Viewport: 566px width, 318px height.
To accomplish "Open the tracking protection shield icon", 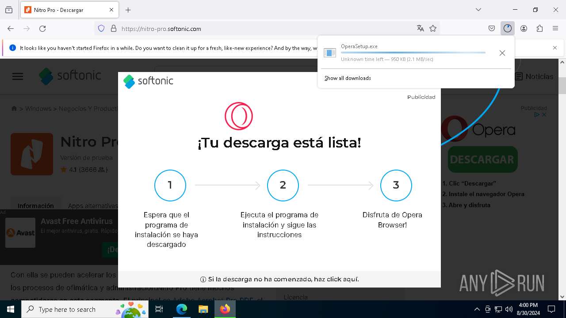I will [101, 28].
